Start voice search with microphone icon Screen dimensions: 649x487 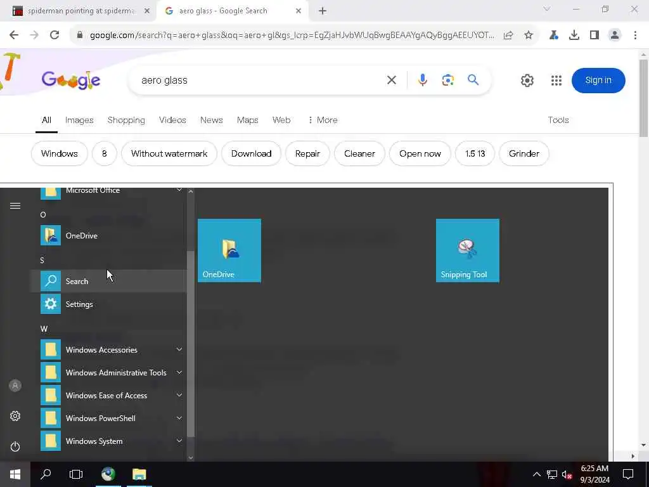(422, 80)
